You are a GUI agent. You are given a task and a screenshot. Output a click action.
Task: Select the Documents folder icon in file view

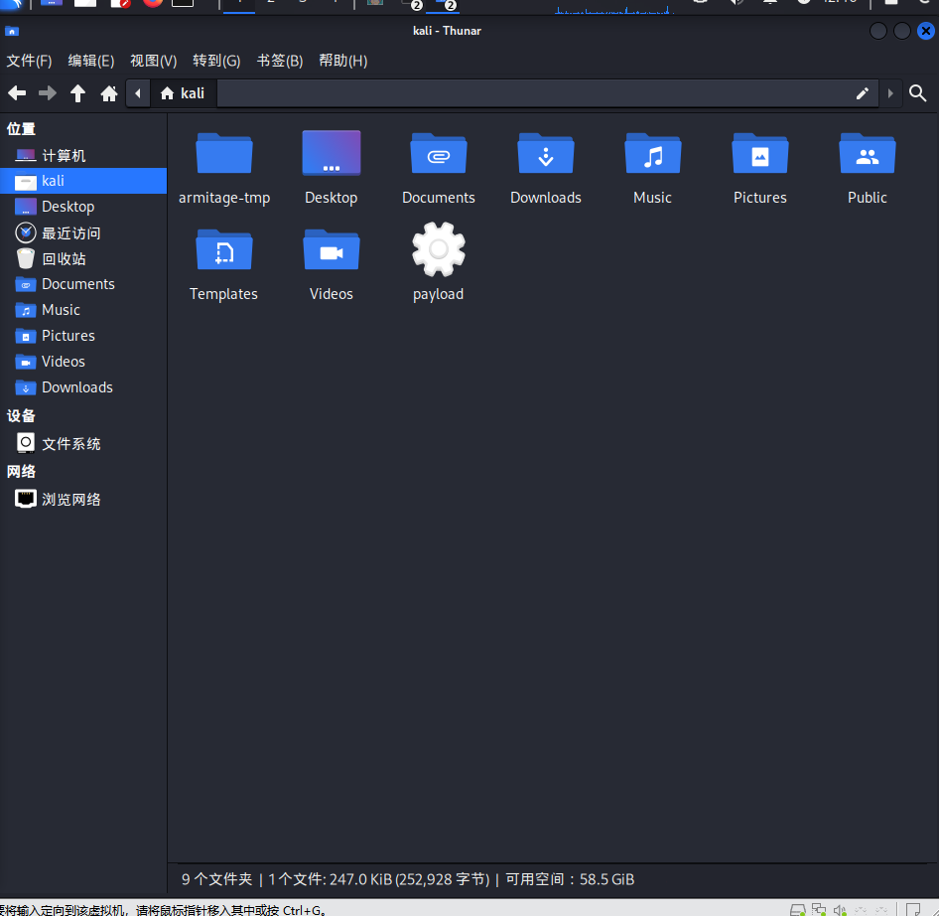click(439, 154)
